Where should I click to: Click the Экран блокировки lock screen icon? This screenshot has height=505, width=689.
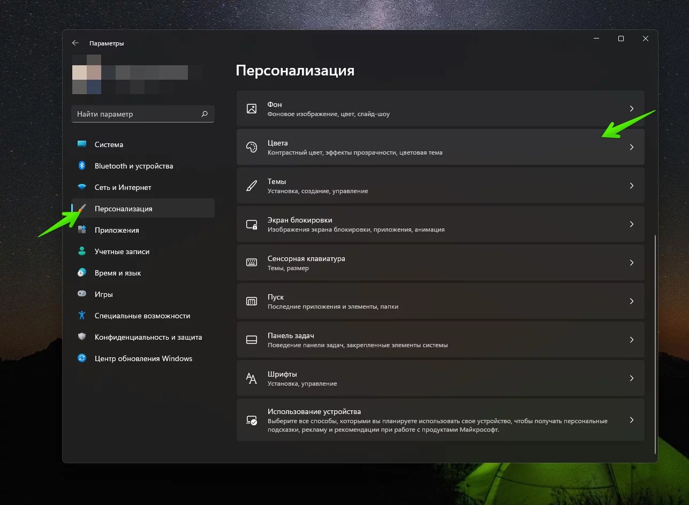(252, 224)
